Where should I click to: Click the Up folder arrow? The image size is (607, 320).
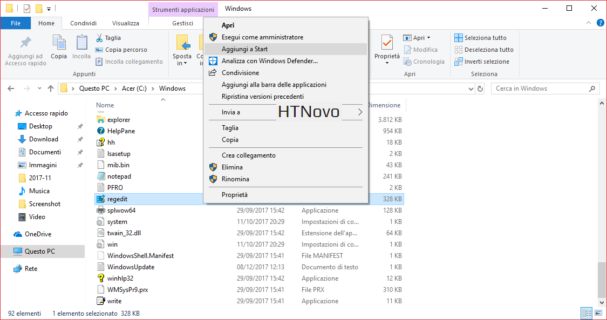[51, 88]
